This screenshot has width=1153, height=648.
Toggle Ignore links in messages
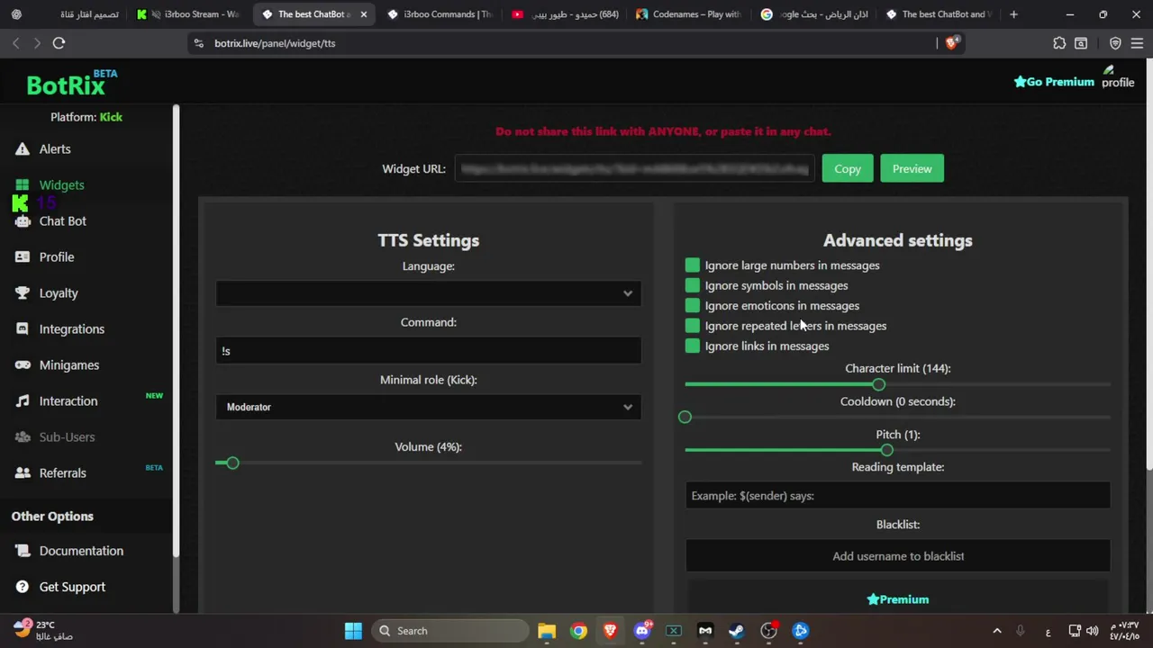[692, 346]
